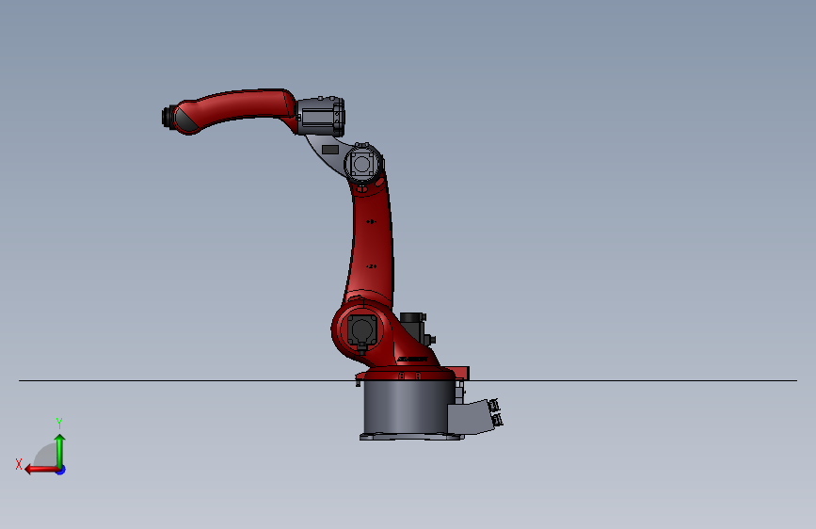Viewport: 816px width, 529px height.
Task: Select the gray motor housing behind the forearm
Action: 320,116
